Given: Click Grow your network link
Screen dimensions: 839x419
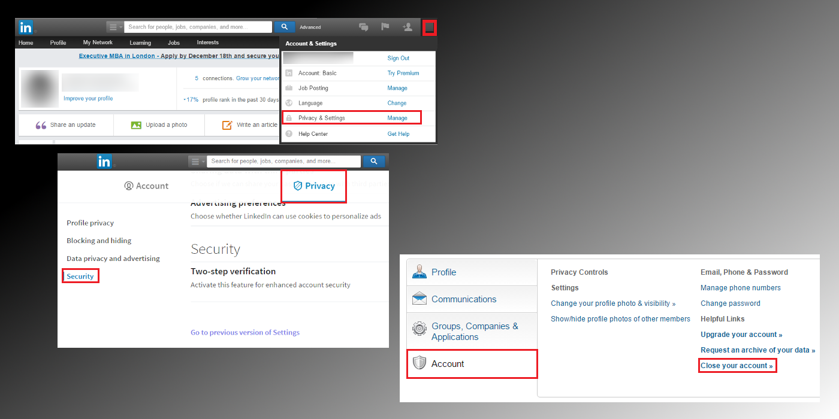Looking at the screenshot, I should (x=258, y=78).
